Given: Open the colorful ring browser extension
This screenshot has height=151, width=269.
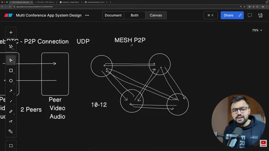Looking at the screenshot, I should (250, 7).
